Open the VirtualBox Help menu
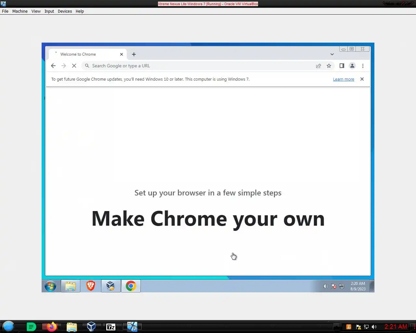 80,11
